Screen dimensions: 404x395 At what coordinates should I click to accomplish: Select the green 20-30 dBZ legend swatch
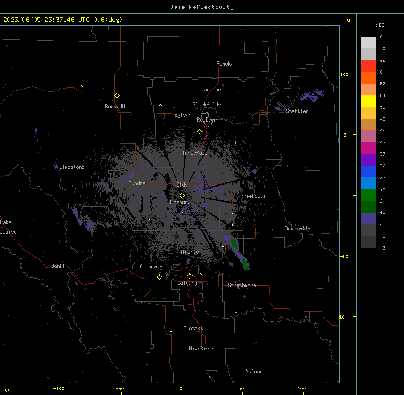point(368,195)
